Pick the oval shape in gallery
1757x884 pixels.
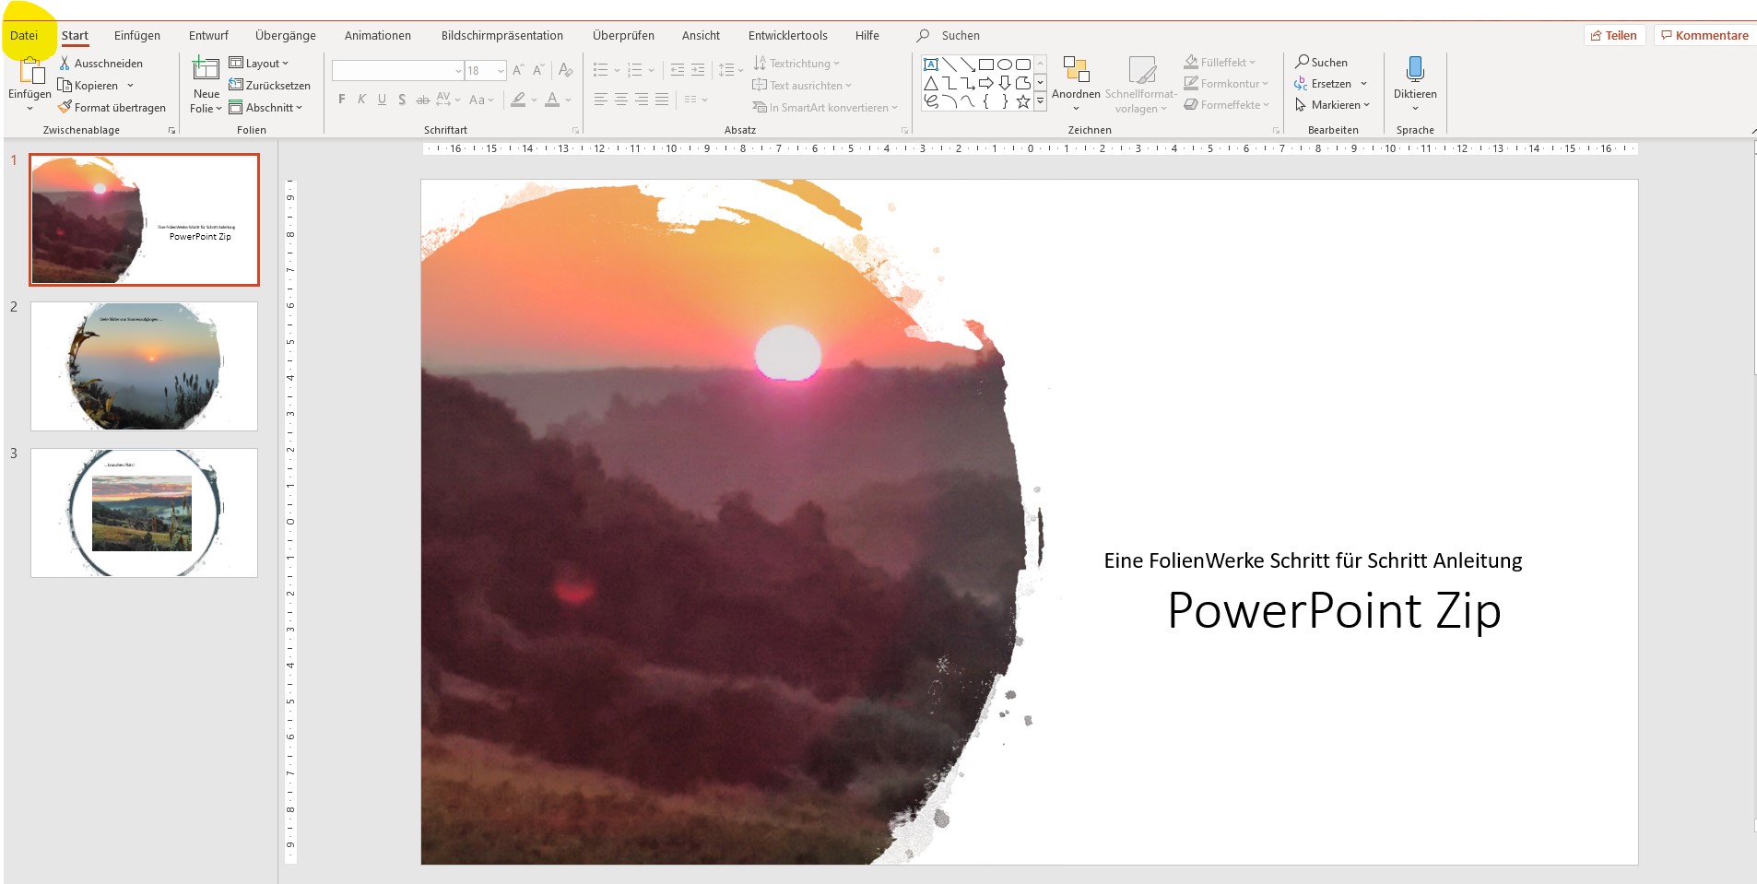point(1005,65)
